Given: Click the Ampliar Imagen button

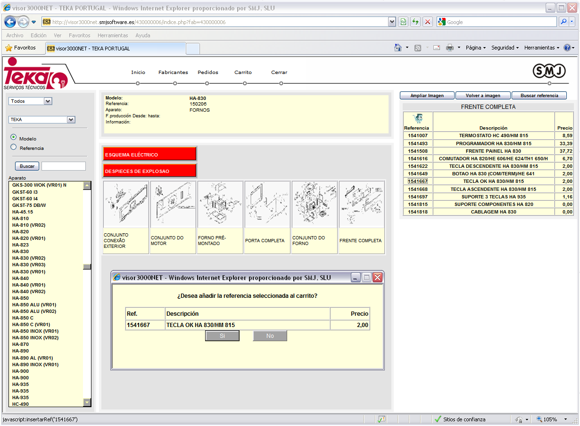Looking at the screenshot, I should point(427,96).
